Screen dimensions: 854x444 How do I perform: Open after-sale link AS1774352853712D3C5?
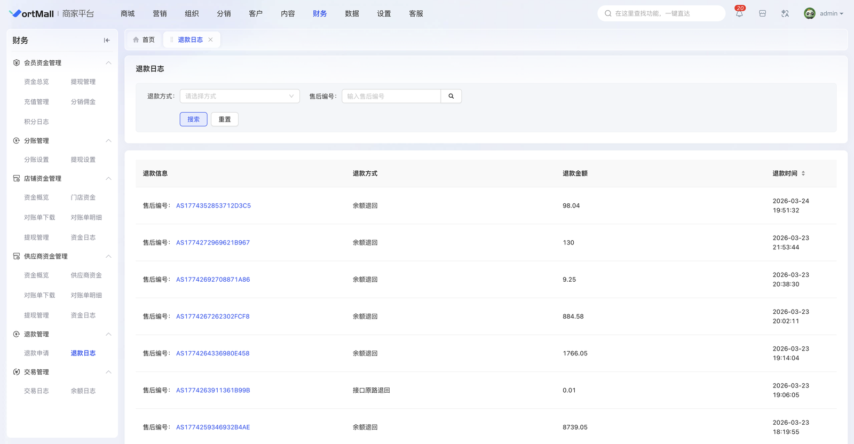[213, 206]
